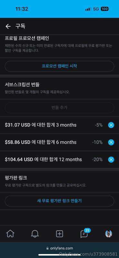
Task: Tap the back arrow next to 구독
Action: [x=8, y=26]
